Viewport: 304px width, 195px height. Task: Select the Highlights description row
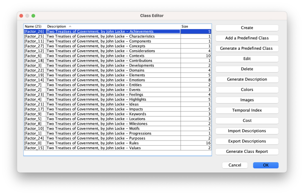[x=113, y=99]
